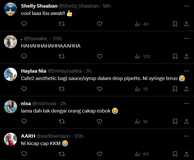
Task: Reply to nisa's esbok tweet
Action: coord(24,121)
